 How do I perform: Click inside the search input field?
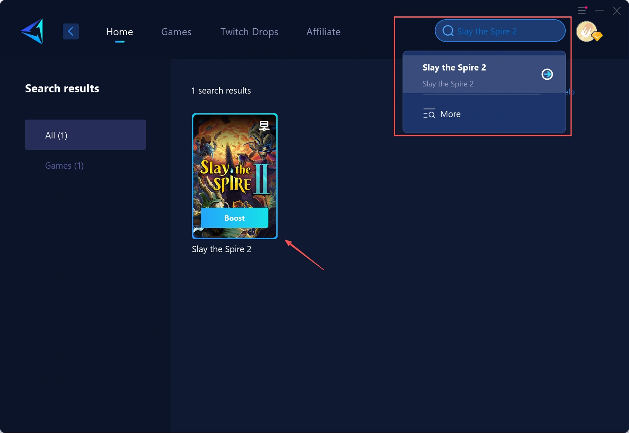(x=499, y=31)
